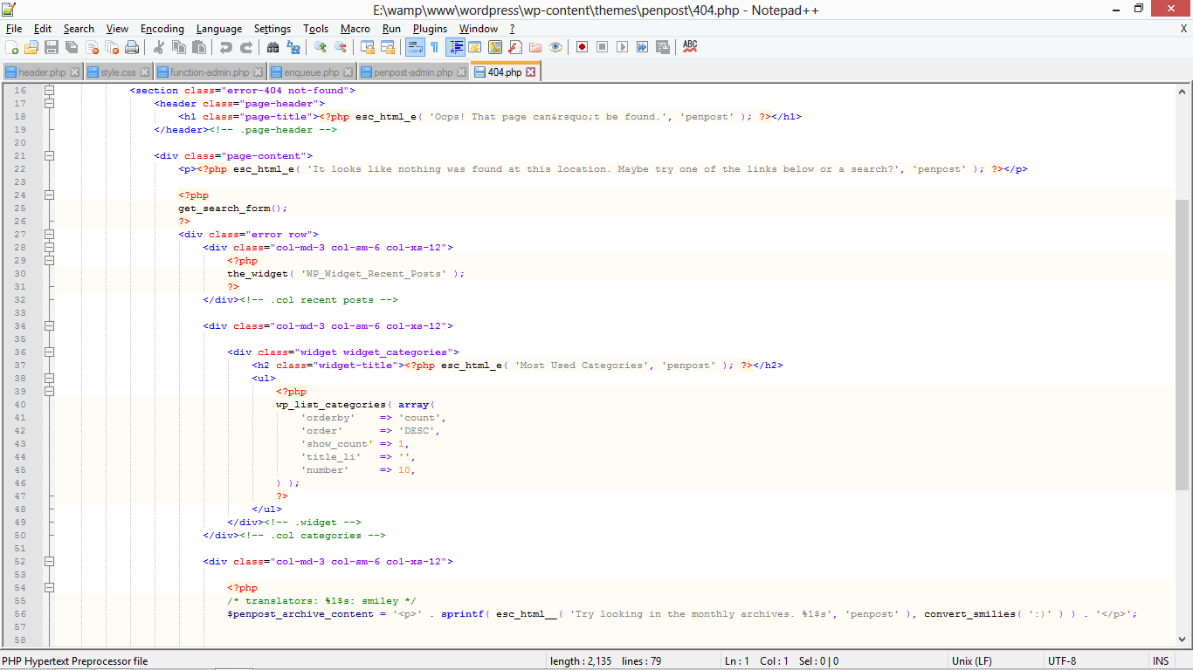Switch to the style.css tab
Screen dimensions: 1193x670
(118, 72)
